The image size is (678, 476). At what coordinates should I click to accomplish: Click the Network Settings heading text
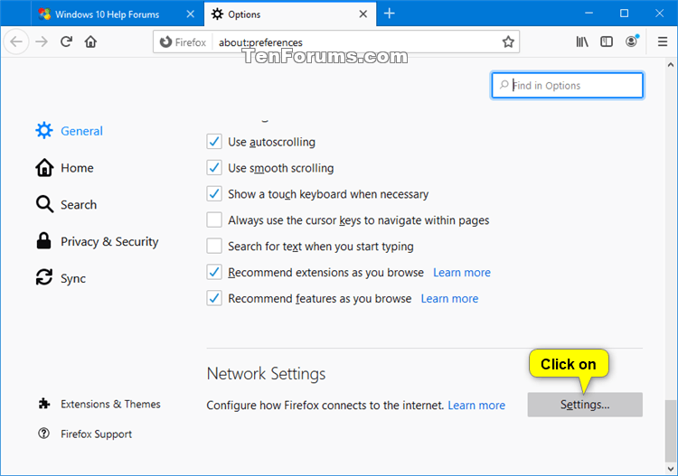click(267, 374)
